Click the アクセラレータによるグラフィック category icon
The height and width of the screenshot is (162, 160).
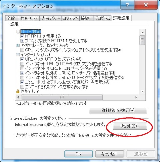coord(18,45)
